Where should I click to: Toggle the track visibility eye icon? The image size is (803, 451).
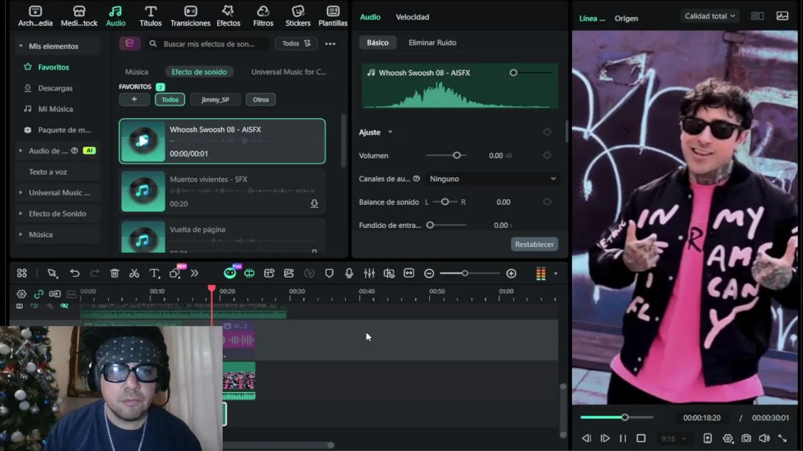point(64,306)
